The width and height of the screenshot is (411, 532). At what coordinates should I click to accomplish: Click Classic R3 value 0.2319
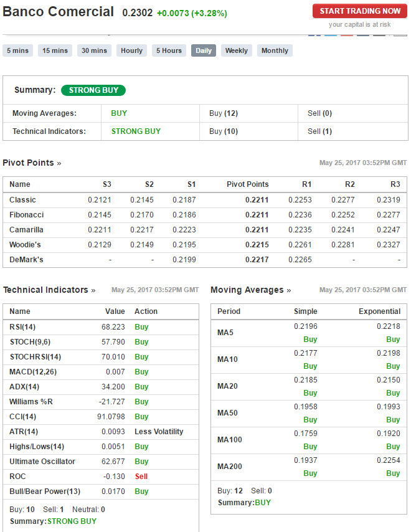pos(389,200)
